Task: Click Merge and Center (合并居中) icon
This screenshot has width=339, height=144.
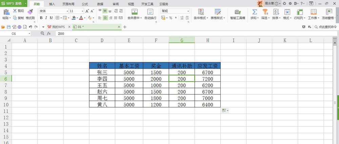Action: (x=135, y=12)
